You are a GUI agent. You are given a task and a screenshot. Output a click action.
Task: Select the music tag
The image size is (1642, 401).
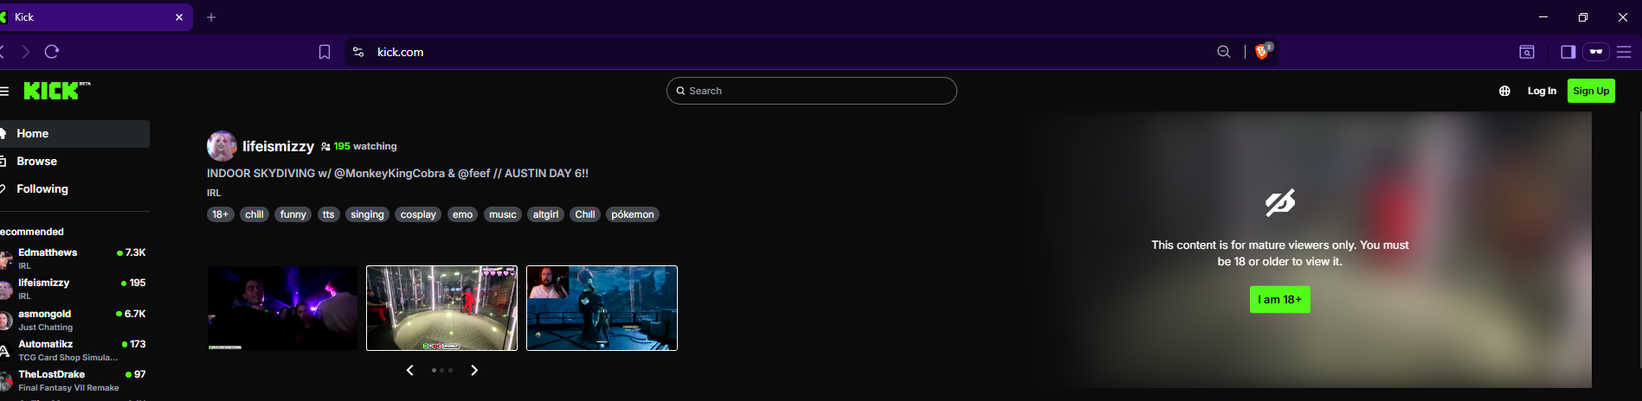[x=503, y=214]
